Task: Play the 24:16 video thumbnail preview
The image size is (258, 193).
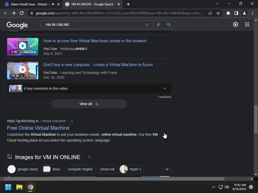Action: (23, 71)
